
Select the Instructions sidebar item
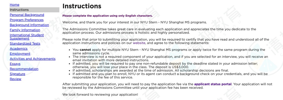pyautogui.click(x=34, y=10)
